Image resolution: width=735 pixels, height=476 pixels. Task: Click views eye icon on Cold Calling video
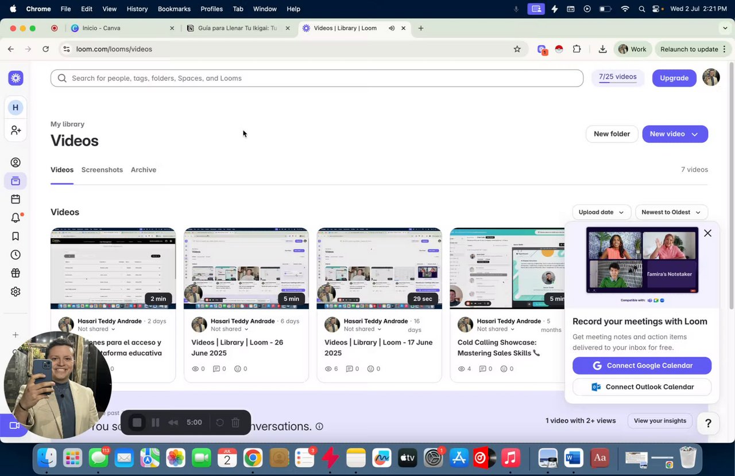pyautogui.click(x=462, y=369)
